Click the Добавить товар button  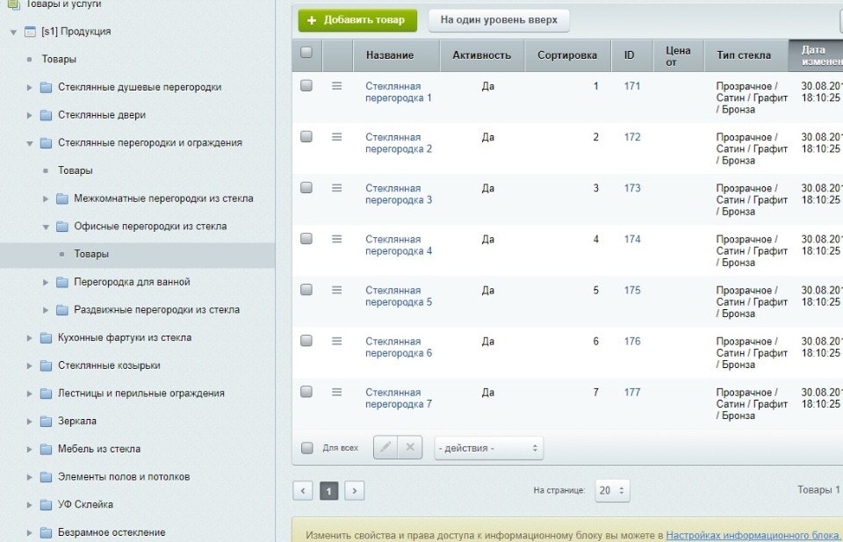point(357,20)
